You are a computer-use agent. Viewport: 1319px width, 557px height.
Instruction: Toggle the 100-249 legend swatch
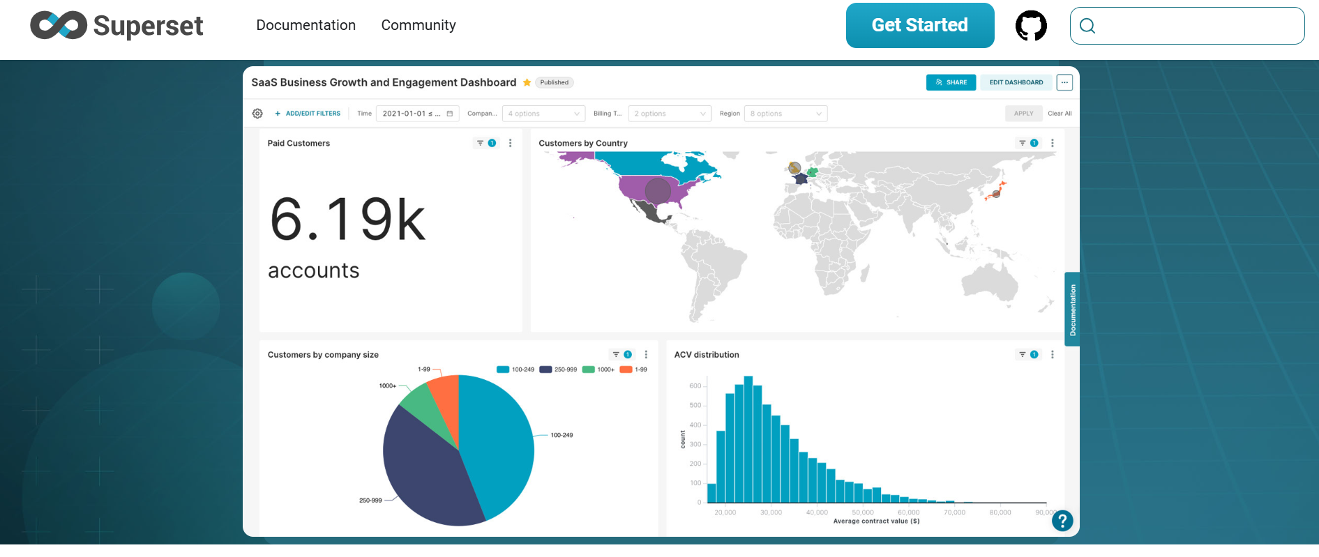503,369
